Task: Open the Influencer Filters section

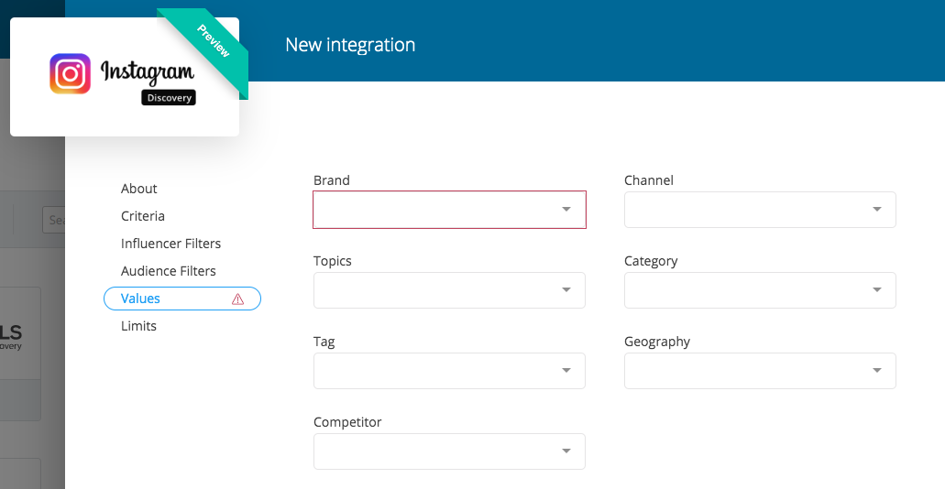Action: click(170, 244)
